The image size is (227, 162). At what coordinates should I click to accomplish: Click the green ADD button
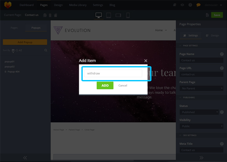point(105,86)
